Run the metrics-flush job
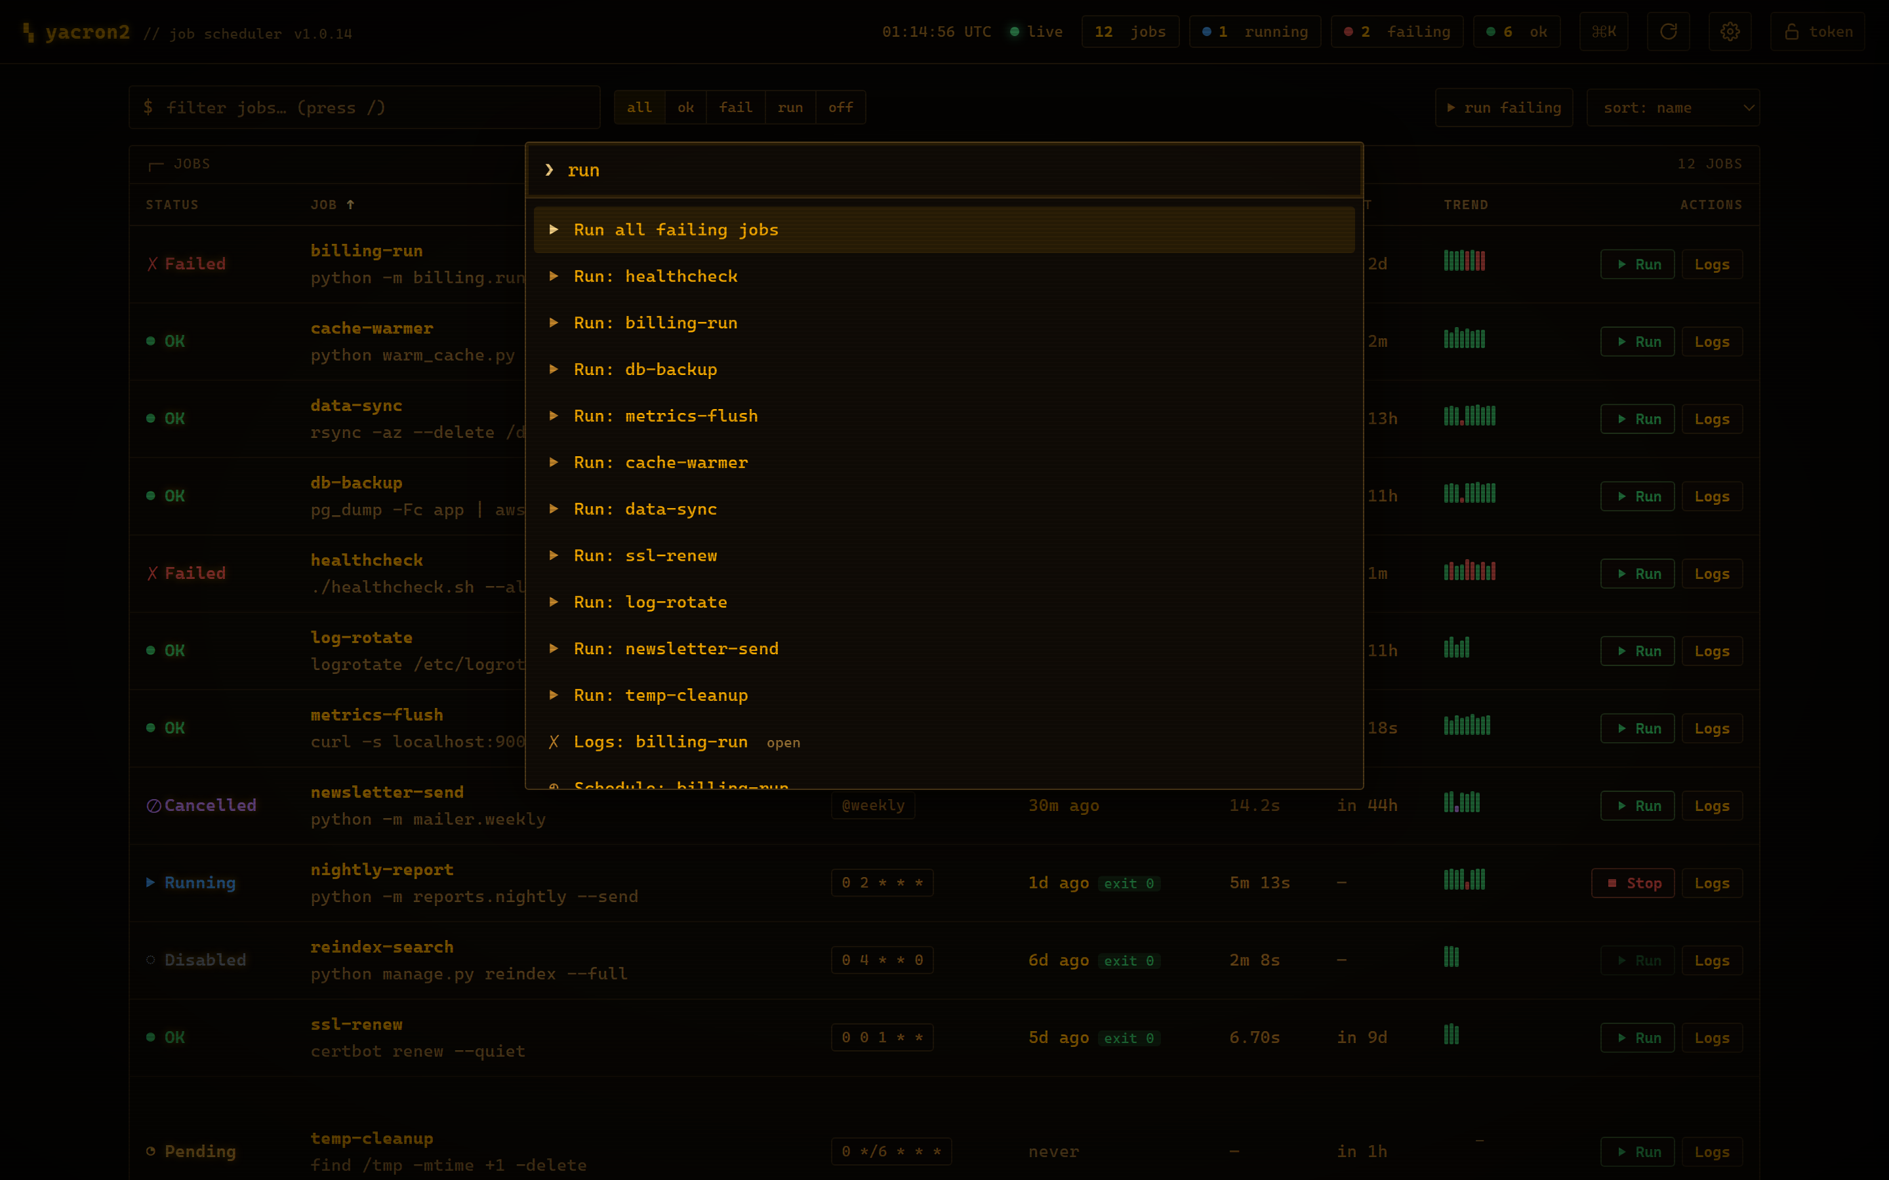 tap(1637, 728)
